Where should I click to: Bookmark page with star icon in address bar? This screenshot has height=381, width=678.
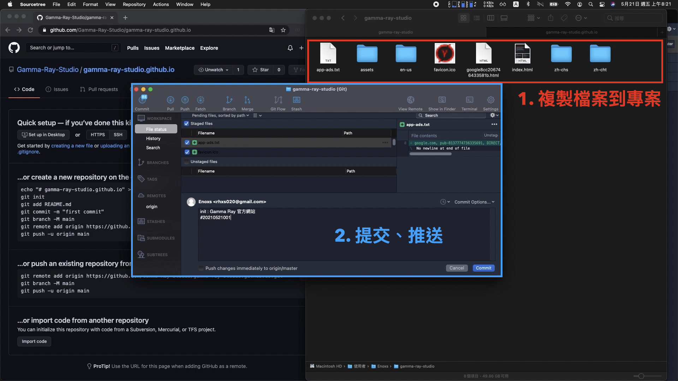(283, 30)
